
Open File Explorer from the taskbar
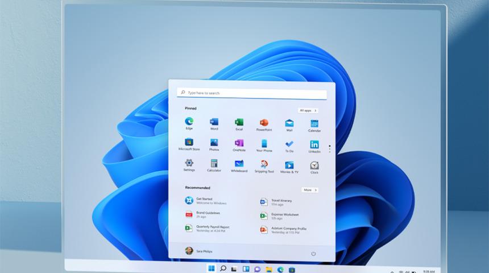click(x=269, y=269)
